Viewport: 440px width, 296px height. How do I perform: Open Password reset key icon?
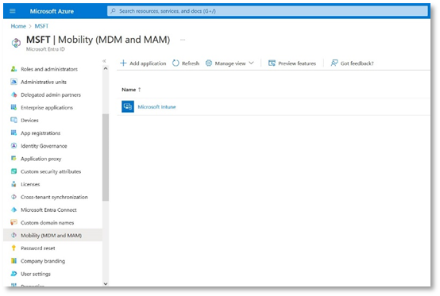(x=14, y=248)
